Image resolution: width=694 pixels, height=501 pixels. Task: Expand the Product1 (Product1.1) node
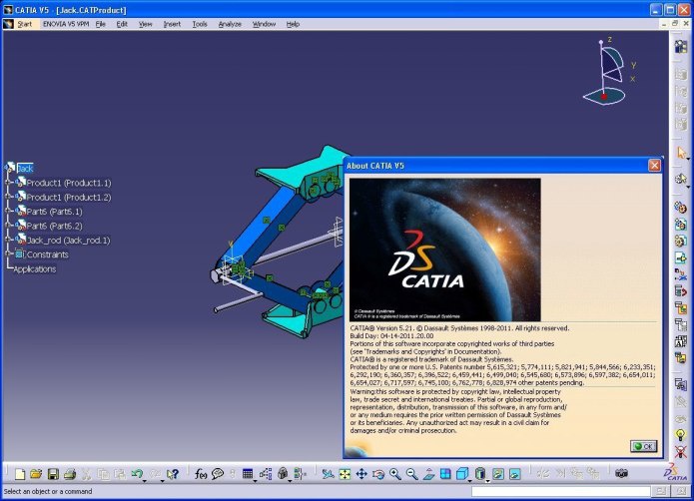coord(8,183)
